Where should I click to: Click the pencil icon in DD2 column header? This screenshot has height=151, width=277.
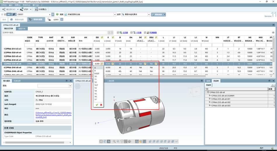pyautogui.click(x=156, y=37)
